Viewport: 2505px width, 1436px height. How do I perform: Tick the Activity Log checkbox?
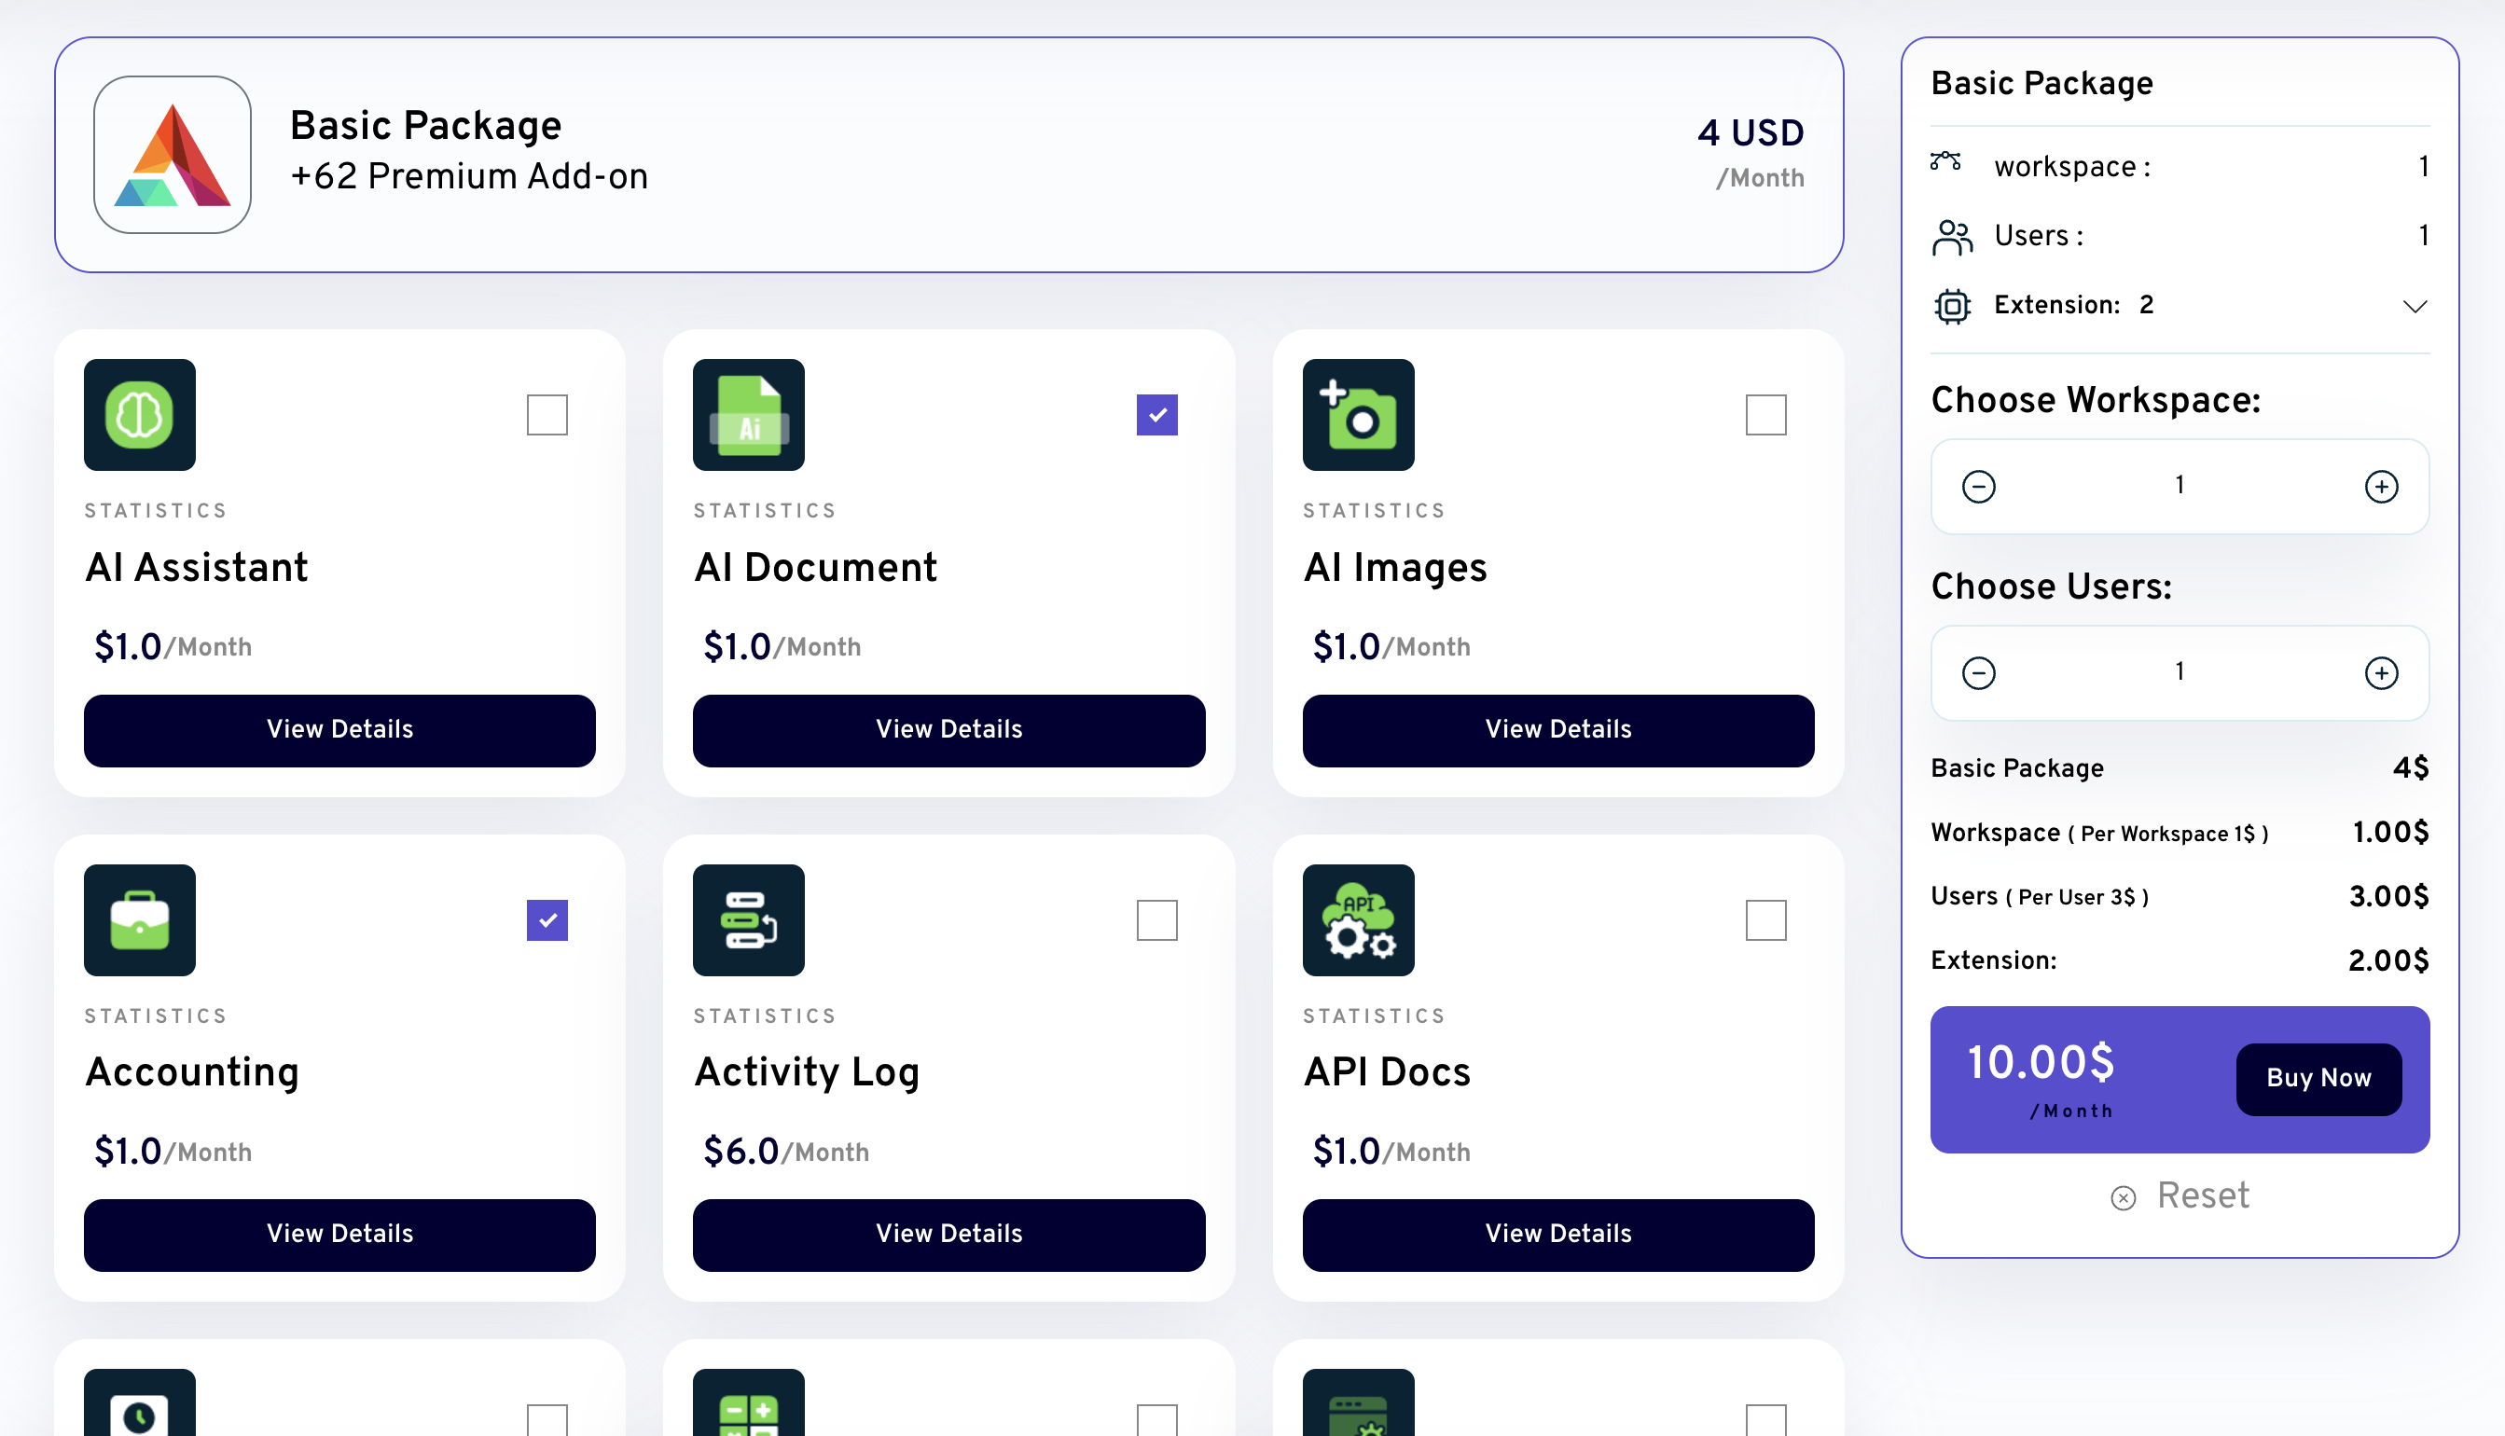pyautogui.click(x=1156, y=919)
